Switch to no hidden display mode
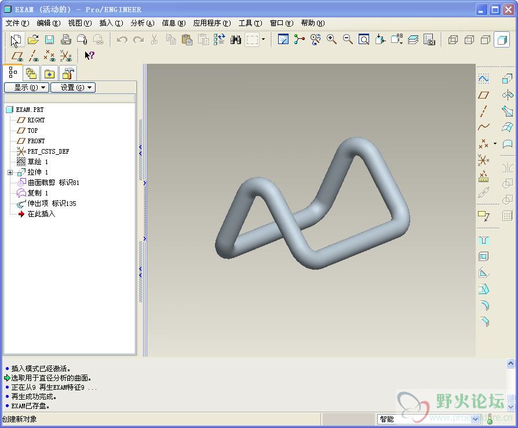This screenshot has height=428, width=518. (486, 39)
